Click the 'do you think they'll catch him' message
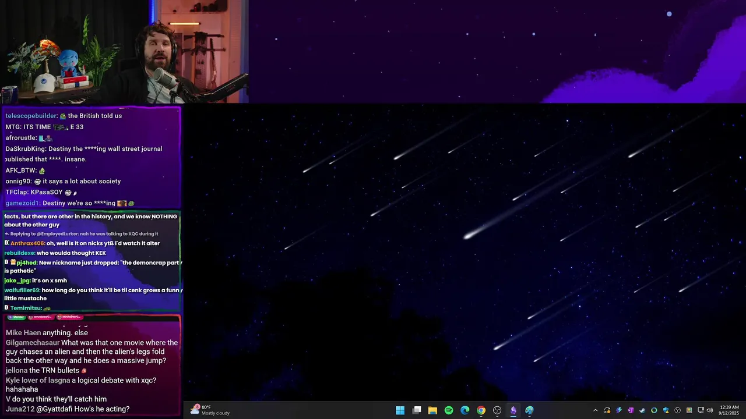The height and width of the screenshot is (419, 746). coord(56,399)
